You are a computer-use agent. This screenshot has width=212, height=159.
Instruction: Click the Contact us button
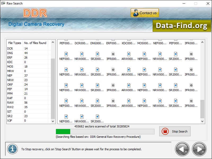tap(145, 12)
